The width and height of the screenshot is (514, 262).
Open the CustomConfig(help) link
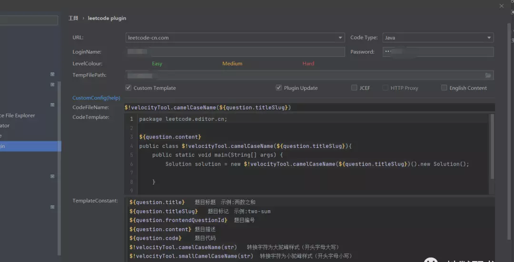click(96, 98)
